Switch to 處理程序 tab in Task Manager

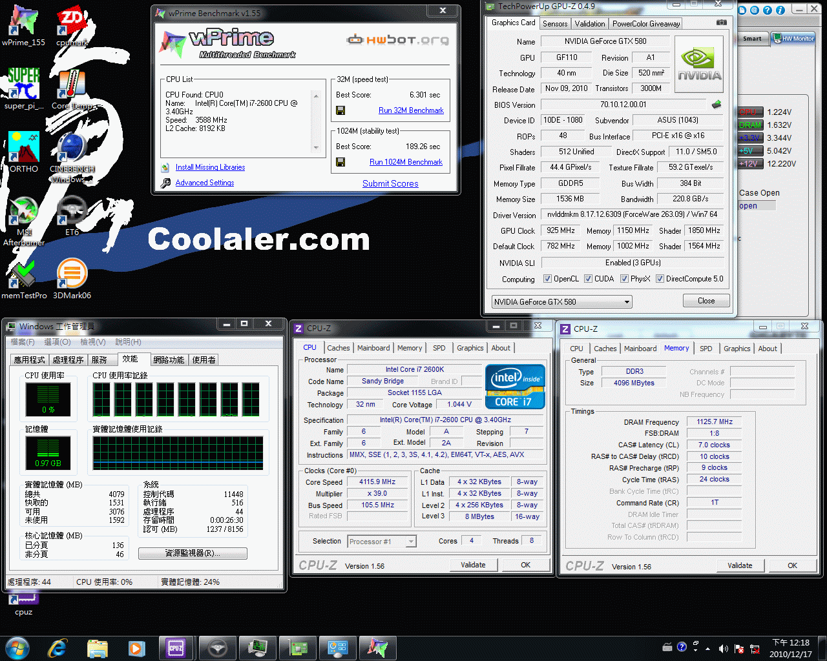(x=68, y=360)
